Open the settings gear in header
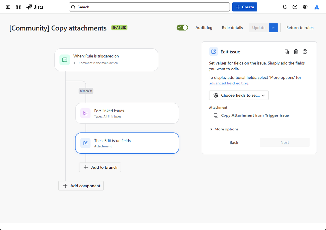The height and width of the screenshot is (230, 326). 305,7
